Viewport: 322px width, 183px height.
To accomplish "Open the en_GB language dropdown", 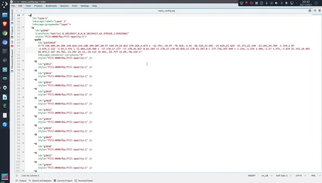I will 267,176.
